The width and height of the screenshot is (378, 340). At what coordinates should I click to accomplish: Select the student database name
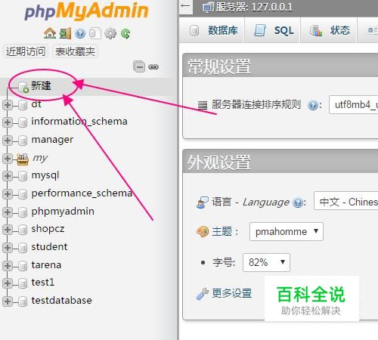[x=49, y=246]
